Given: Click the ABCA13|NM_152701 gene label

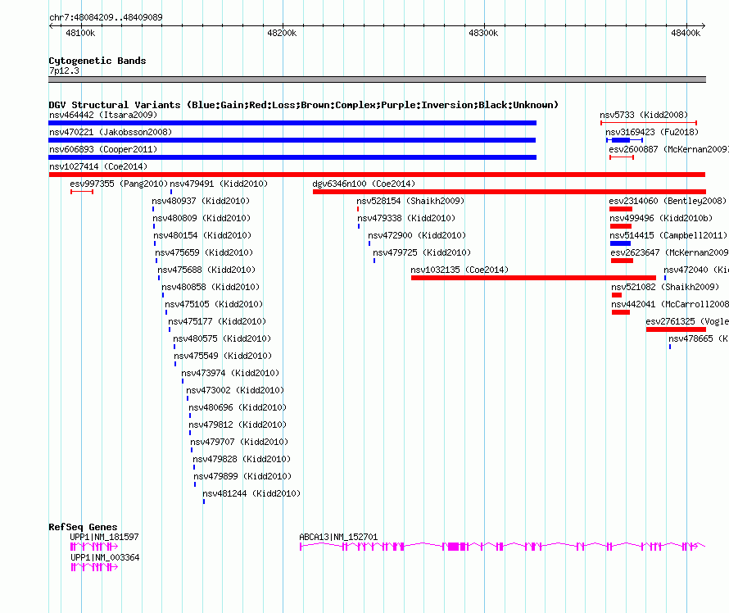Looking at the screenshot, I should (x=338, y=537).
